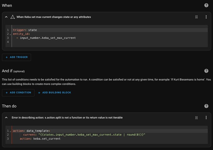Collapse the action card with the error
Image resolution: width=213 pixels, height=150 pixels.
(6, 118)
